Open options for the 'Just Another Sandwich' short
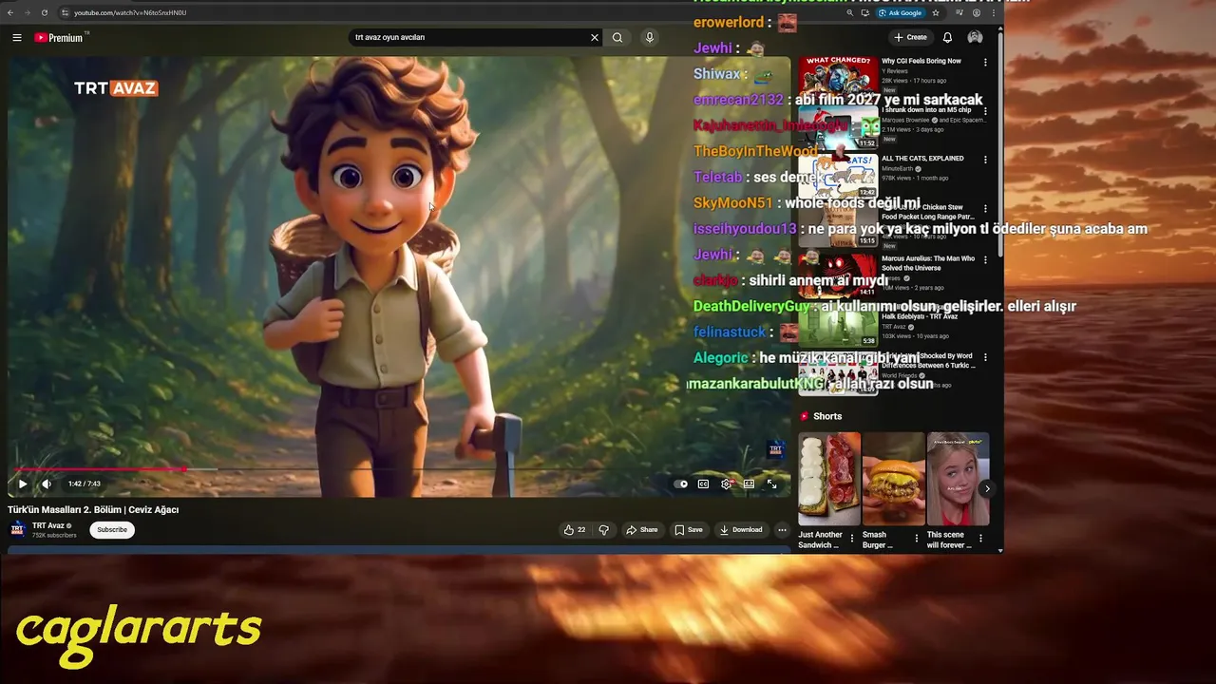 [x=852, y=539]
